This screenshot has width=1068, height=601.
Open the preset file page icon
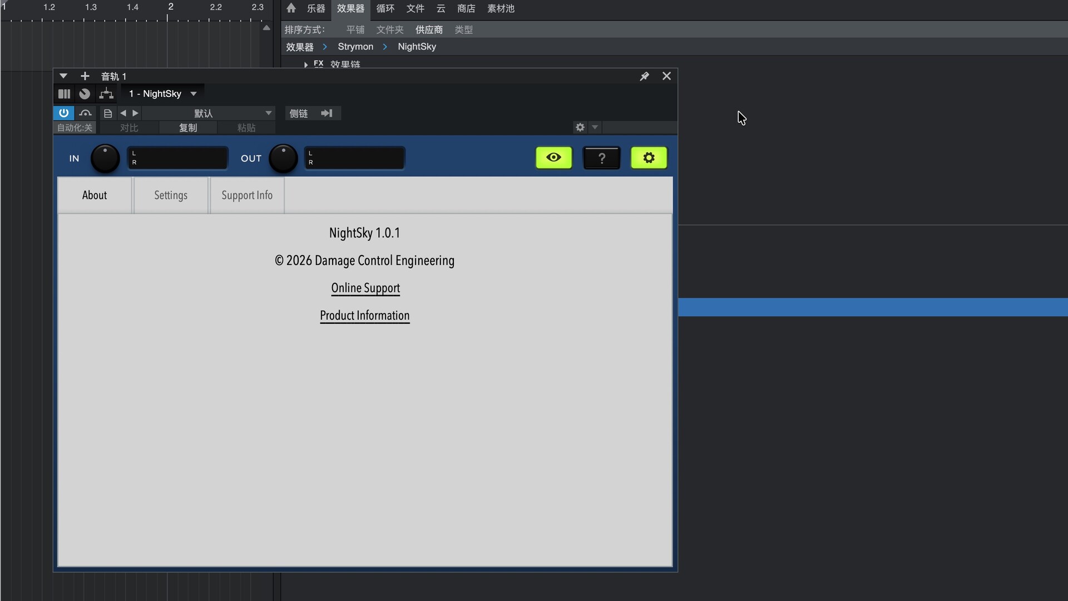108,114
